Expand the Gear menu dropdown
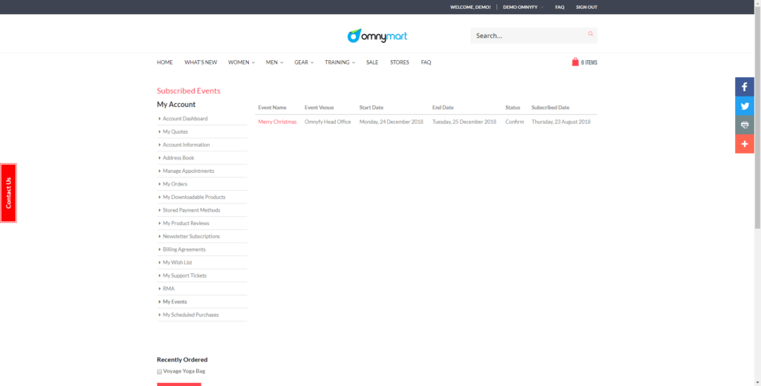This screenshot has width=761, height=386. click(x=303, y=62)
